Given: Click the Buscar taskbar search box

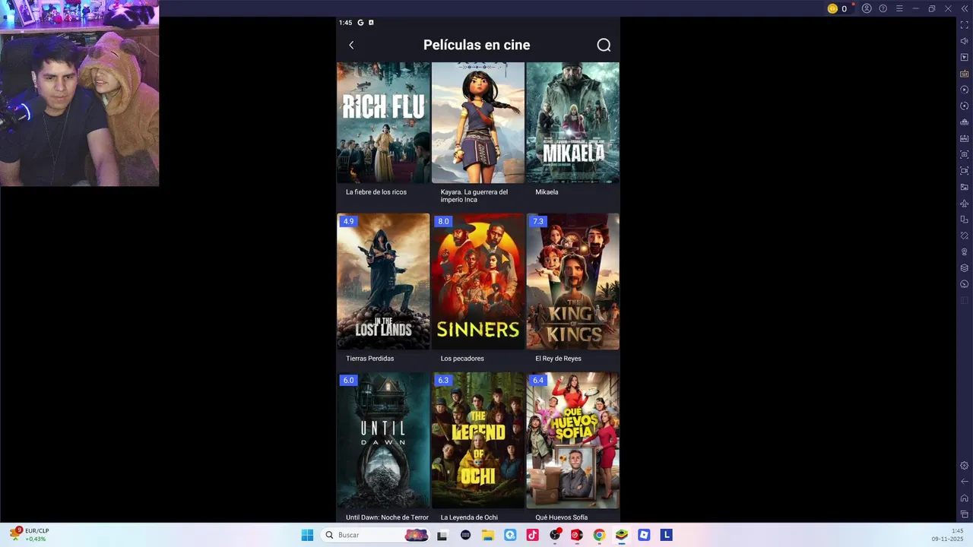Looking at the screenshot, I should pyautogui.click(x=376, y=535).
